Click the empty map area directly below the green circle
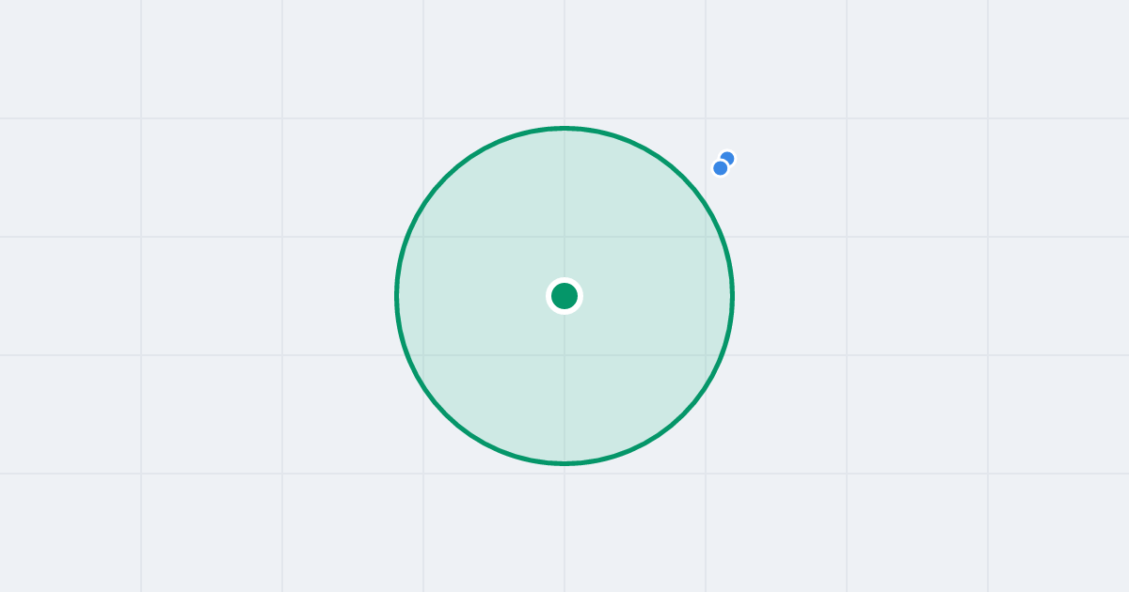 pyautogui.click(x=564, y=531)
